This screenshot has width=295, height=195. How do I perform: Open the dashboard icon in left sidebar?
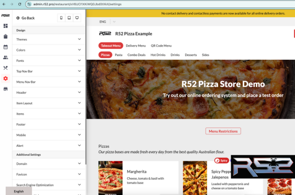click(6, 26)
